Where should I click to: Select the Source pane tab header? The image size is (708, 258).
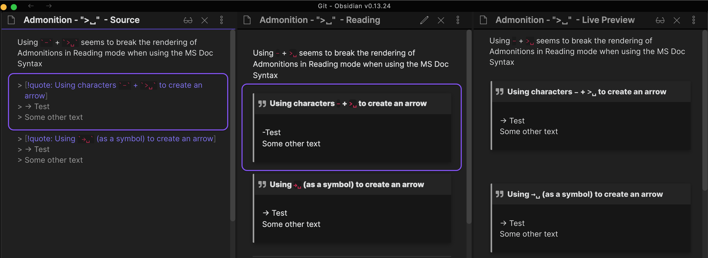(x=82, y=20)
